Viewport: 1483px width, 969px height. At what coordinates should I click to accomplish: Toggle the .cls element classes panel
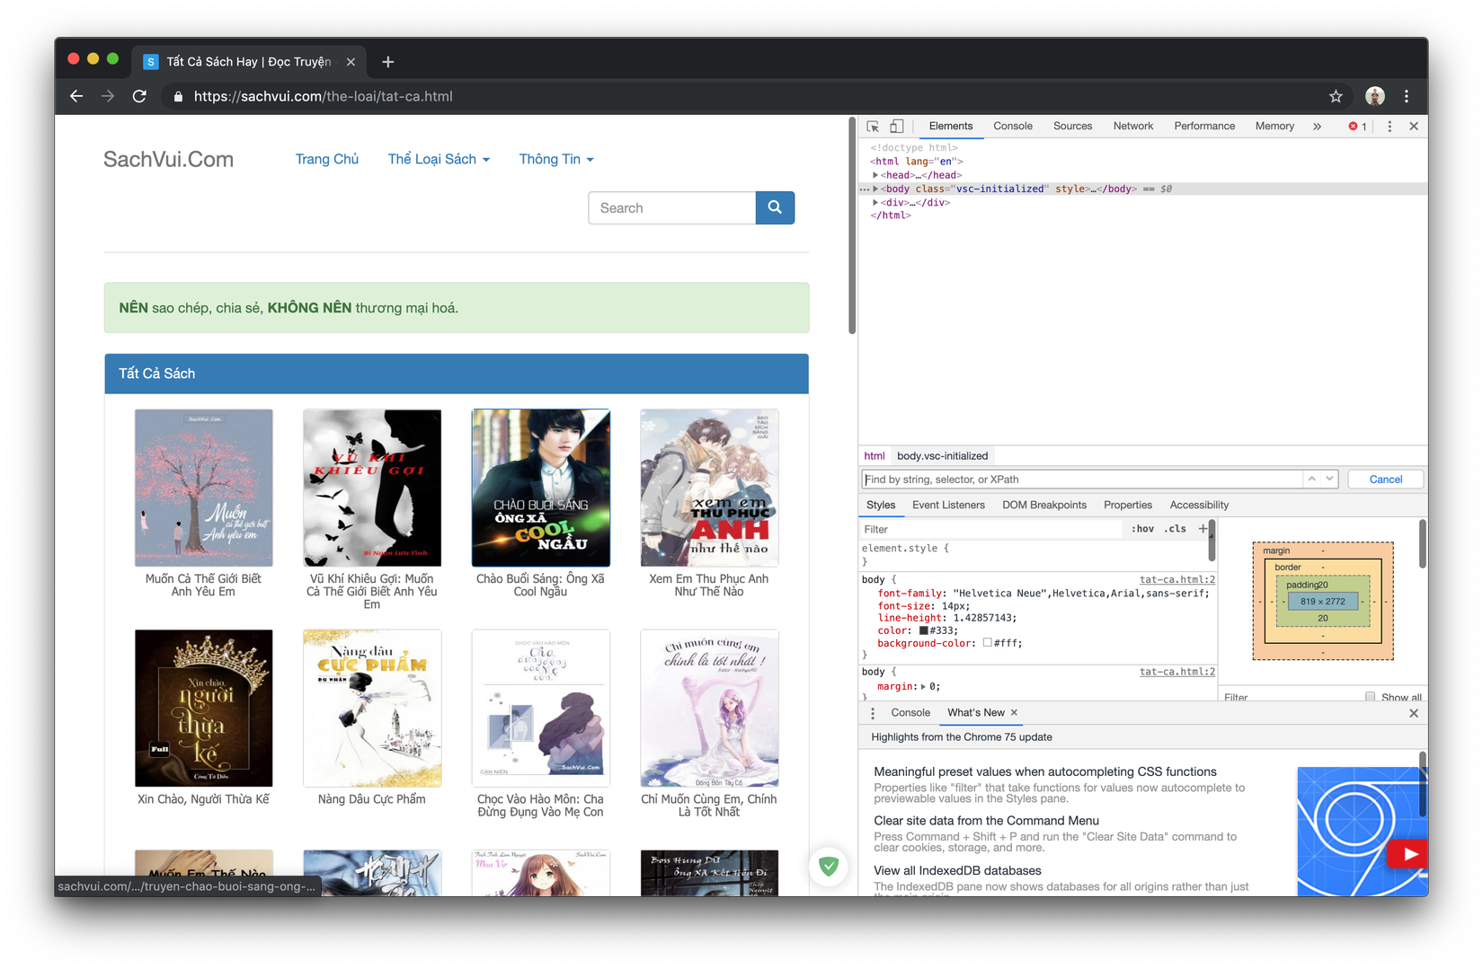[1176, 529]
